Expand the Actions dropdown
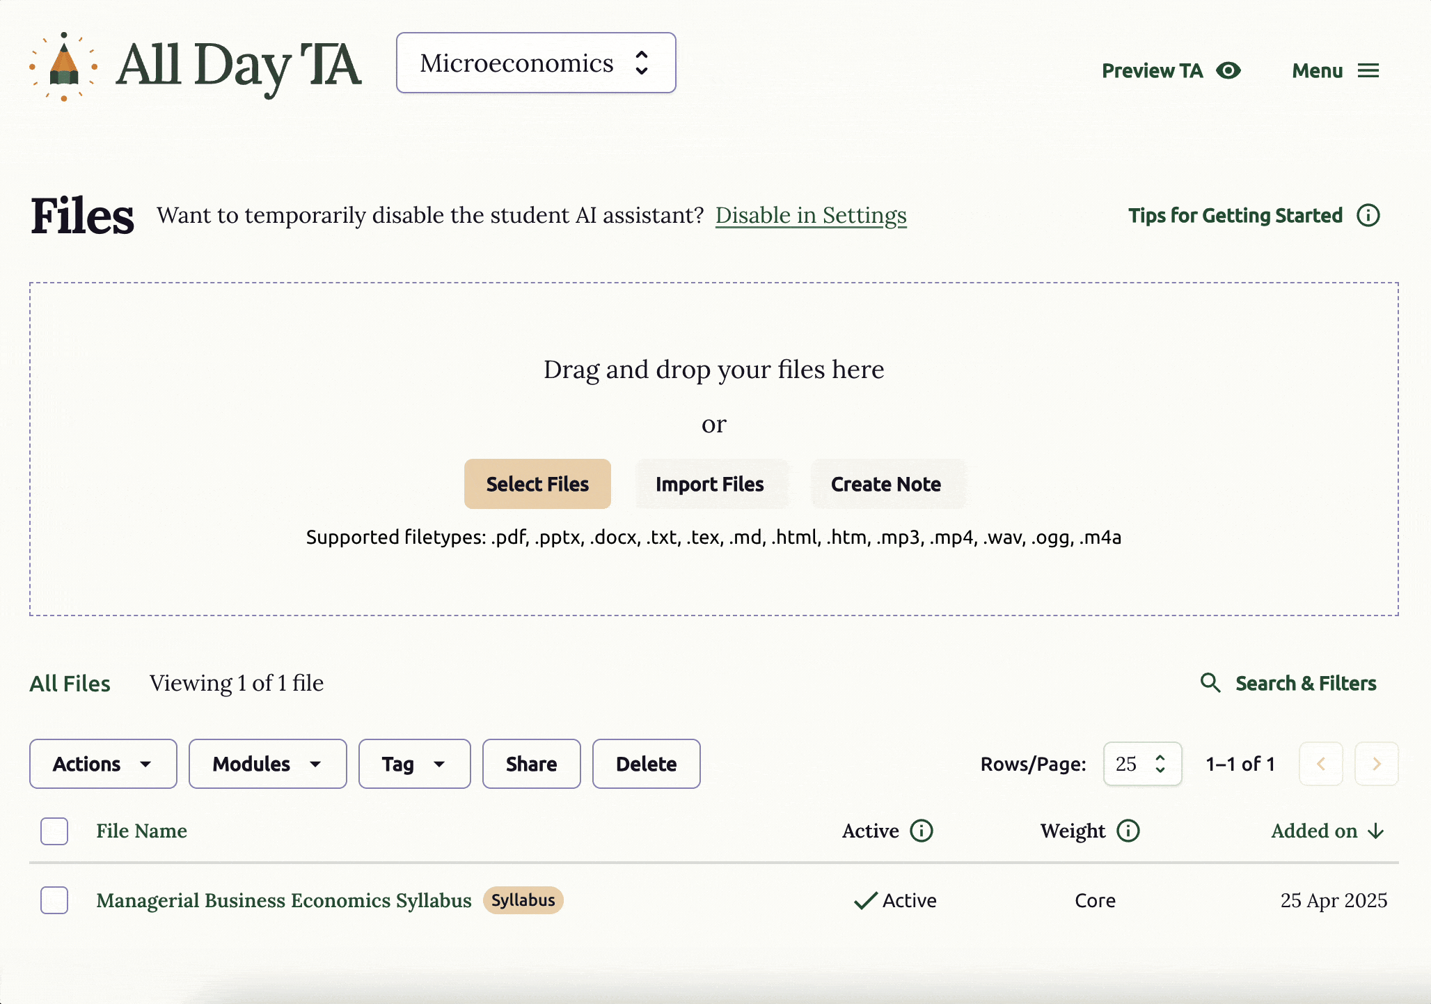Viewport: 1431px width, 1004px height. click(x=103, y=764)
